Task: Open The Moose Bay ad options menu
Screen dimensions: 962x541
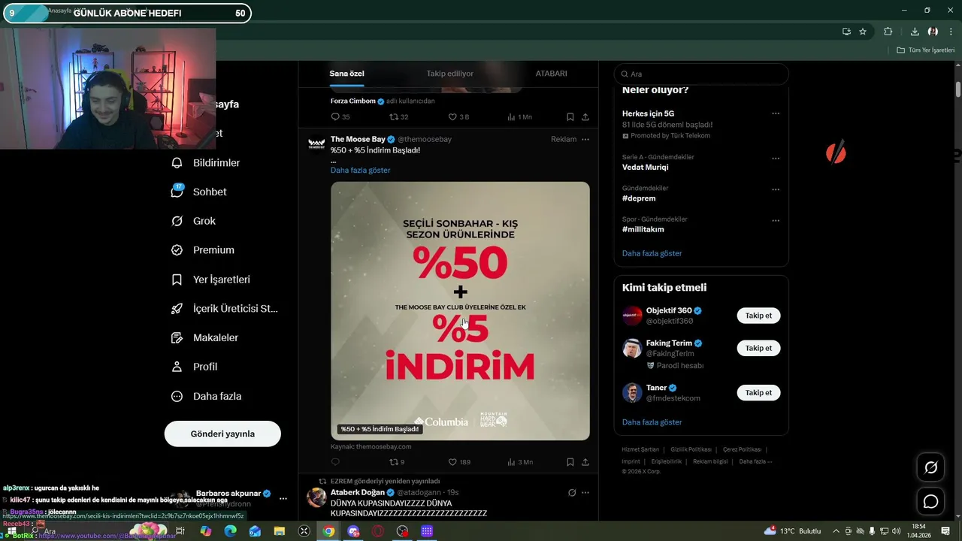Action: [585, 139]
